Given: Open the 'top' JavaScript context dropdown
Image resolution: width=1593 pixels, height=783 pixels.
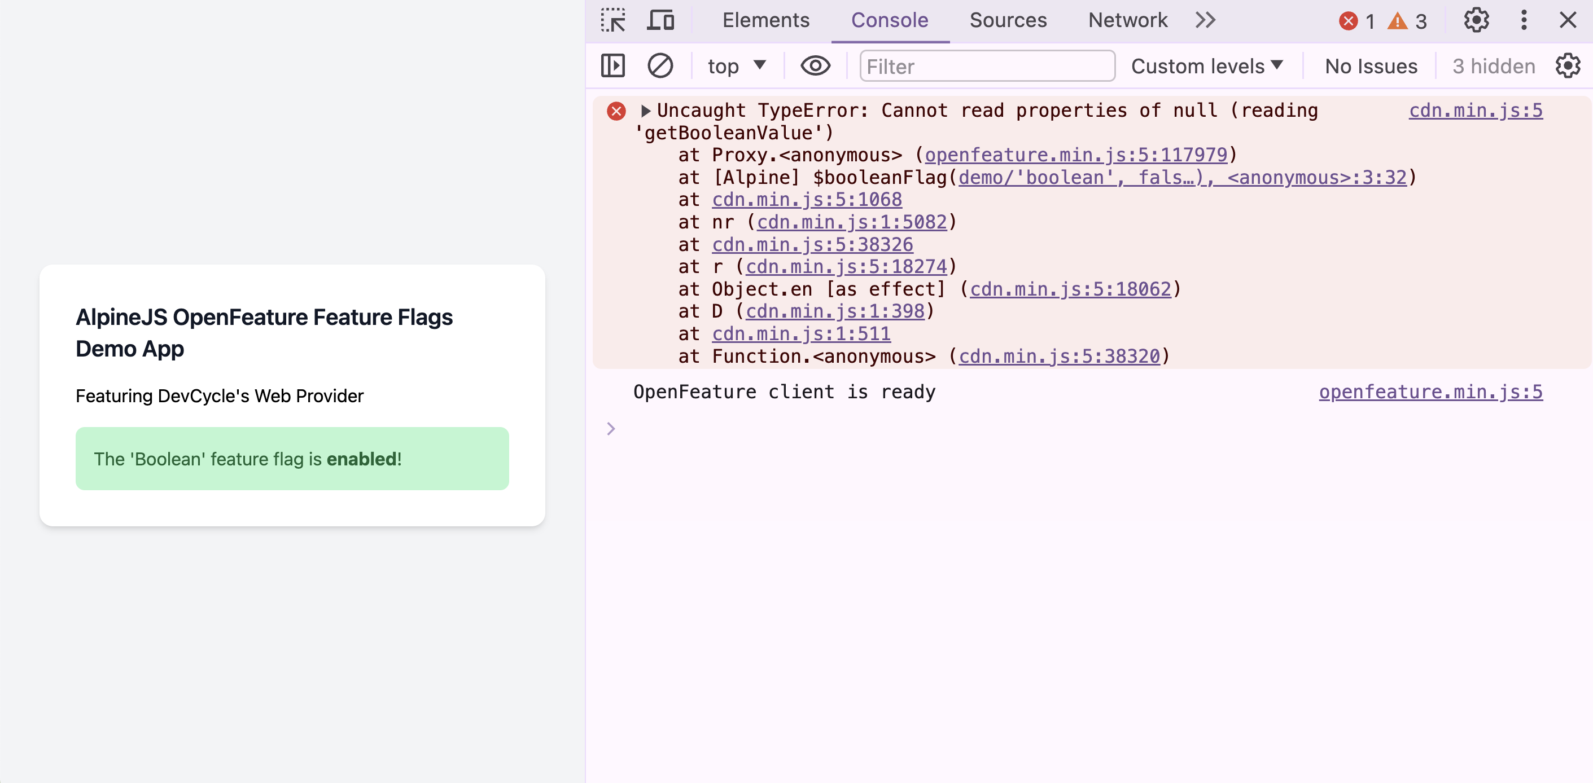Looking at the screenshot, I should pos(737,65).
